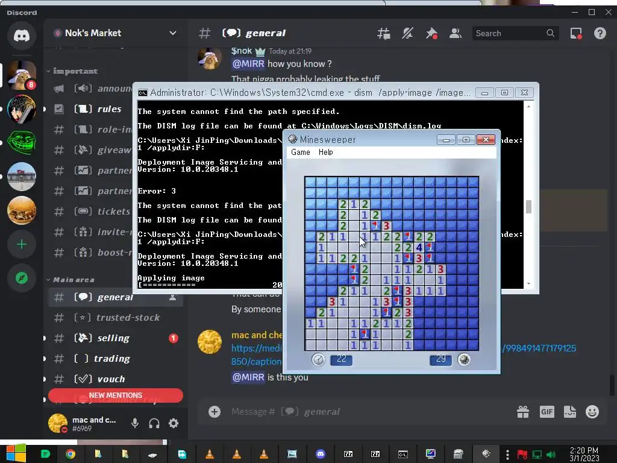Click Minesweeper timer clock icon

[x=318, y=359]
